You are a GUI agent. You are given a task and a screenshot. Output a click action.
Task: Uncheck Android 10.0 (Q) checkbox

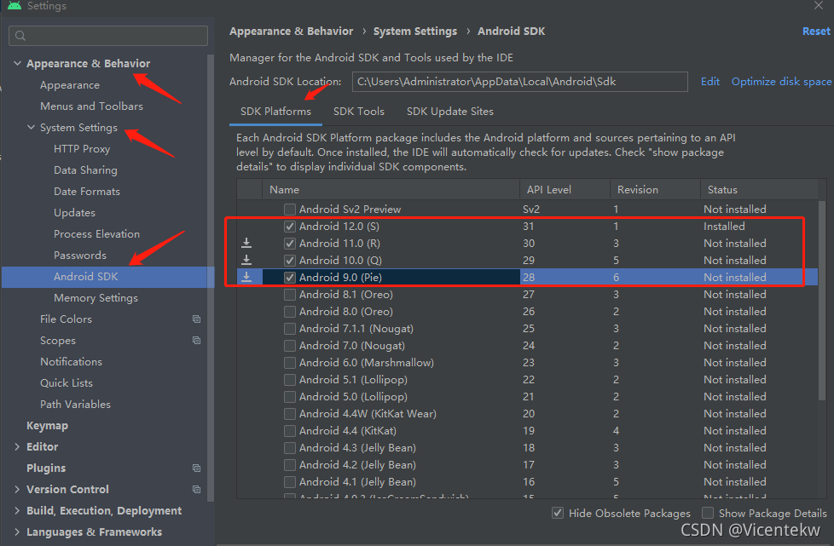coord(289,261)
